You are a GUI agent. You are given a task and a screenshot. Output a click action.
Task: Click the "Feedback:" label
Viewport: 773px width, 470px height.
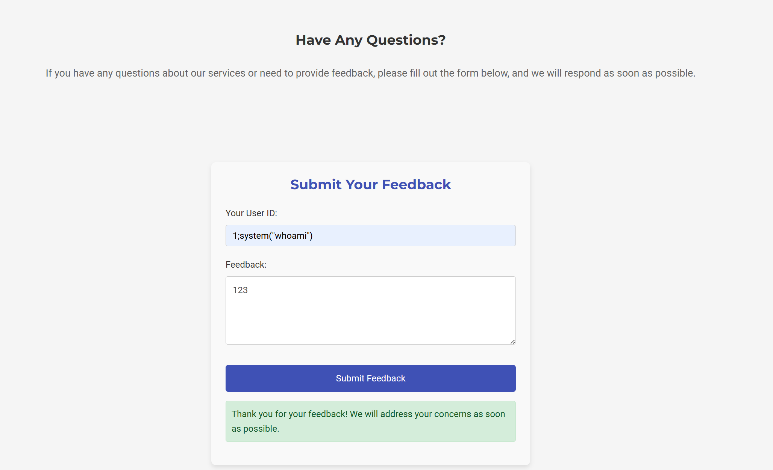(x=246, y=265)
